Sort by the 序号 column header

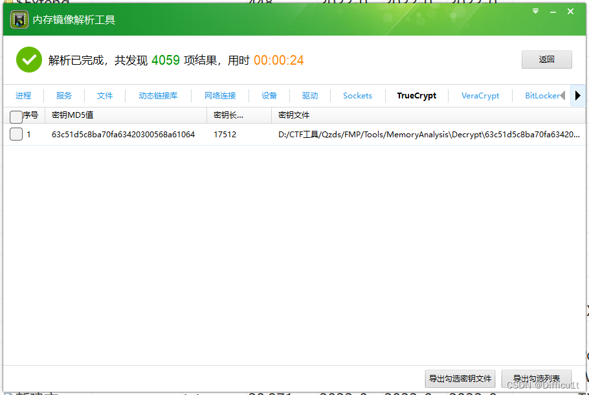coord(30,115)
